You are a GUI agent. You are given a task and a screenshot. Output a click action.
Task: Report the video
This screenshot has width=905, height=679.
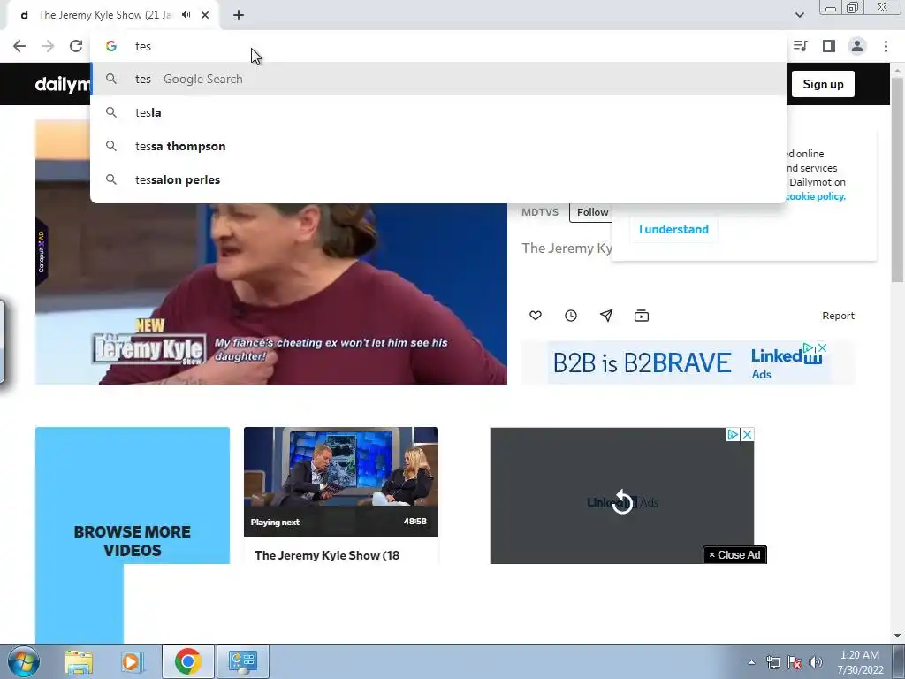click(838, 316)
